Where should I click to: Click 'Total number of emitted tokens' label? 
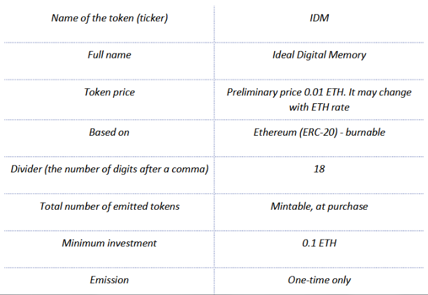[110, 207]
